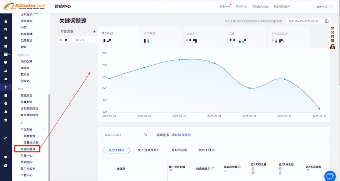Click the chart data point for 2021-05-29
This screenshot has height=181, width=340.
[x=249, y=88]
